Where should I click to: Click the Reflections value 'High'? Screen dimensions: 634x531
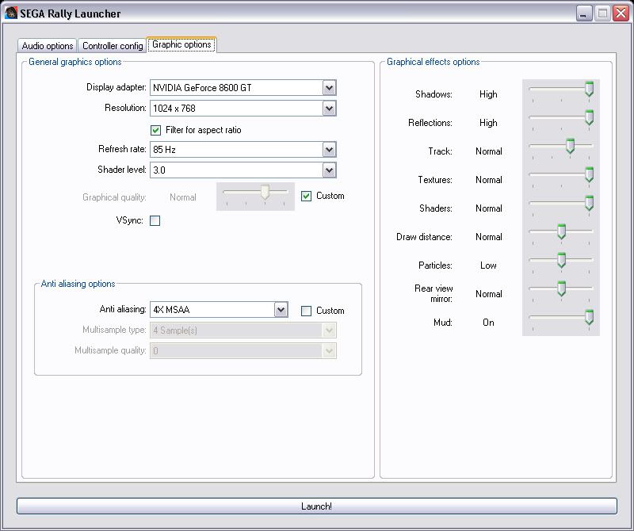coord(488,123)
